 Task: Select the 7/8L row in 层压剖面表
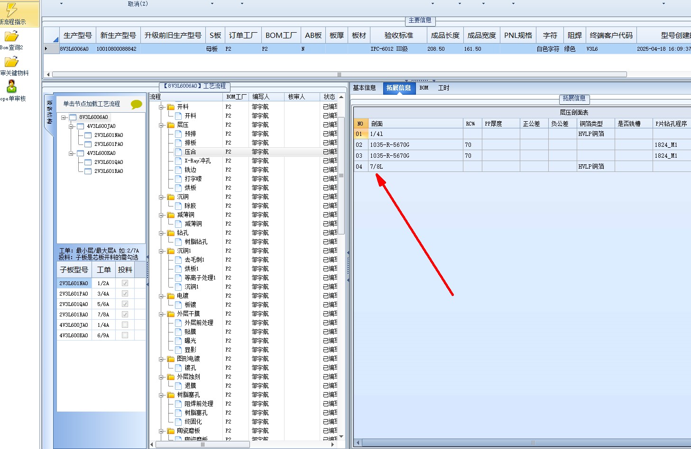click(x=522, y=167)
